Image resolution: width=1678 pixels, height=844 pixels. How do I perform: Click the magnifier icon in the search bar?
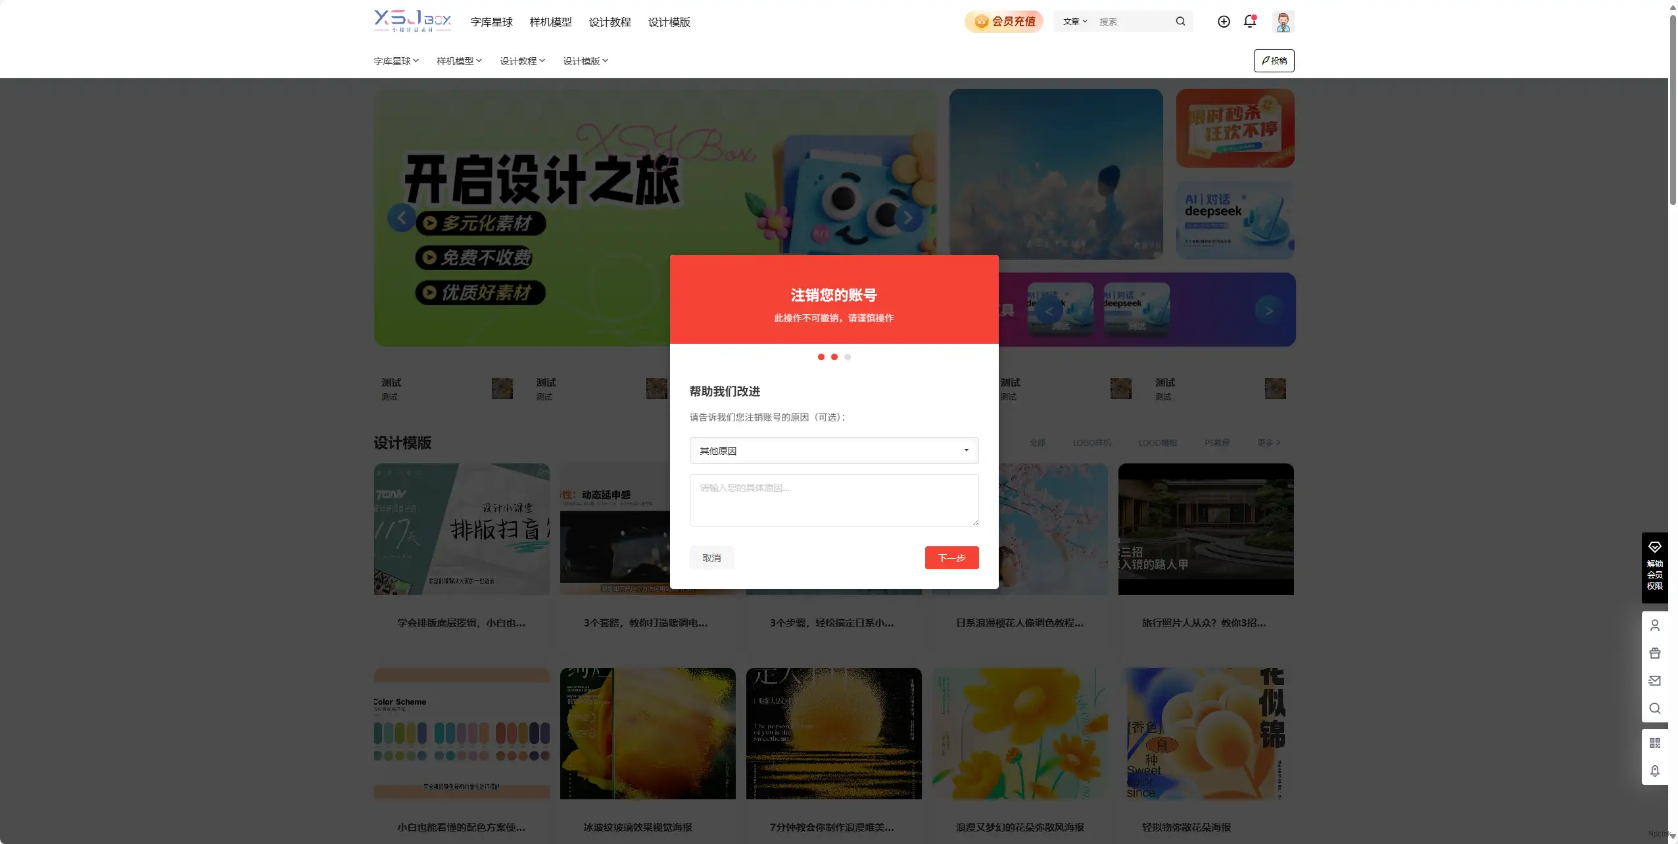[1180, 21]
